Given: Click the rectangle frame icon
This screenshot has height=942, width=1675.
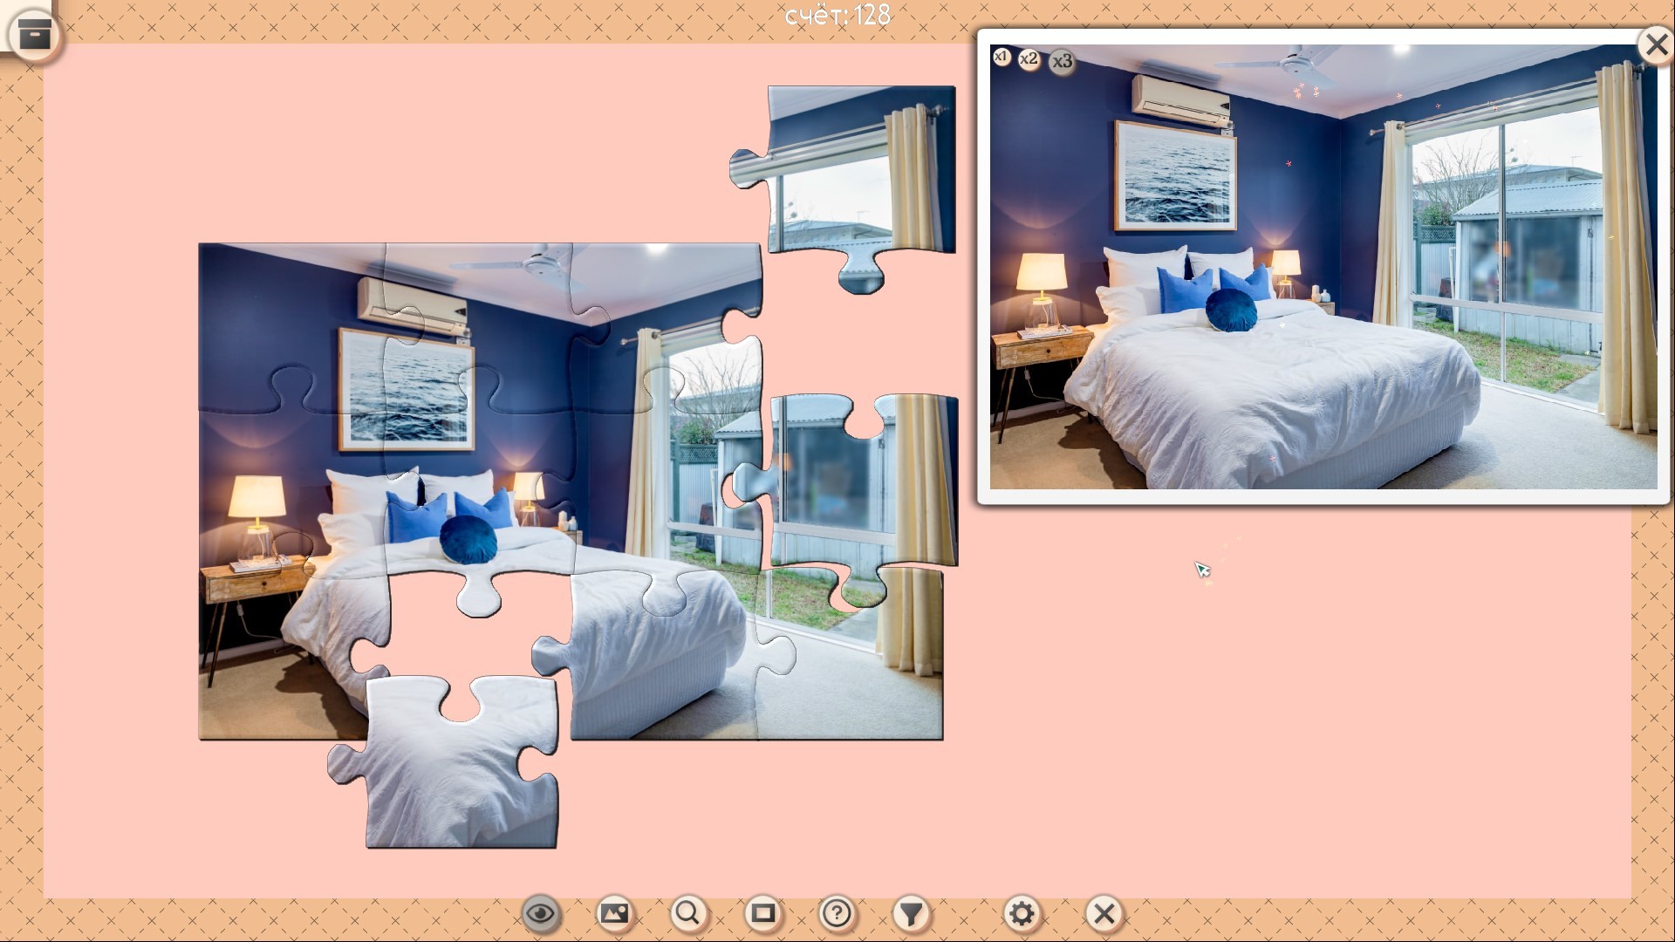Looking at the screenshot, I should click(x=762, y=913).
